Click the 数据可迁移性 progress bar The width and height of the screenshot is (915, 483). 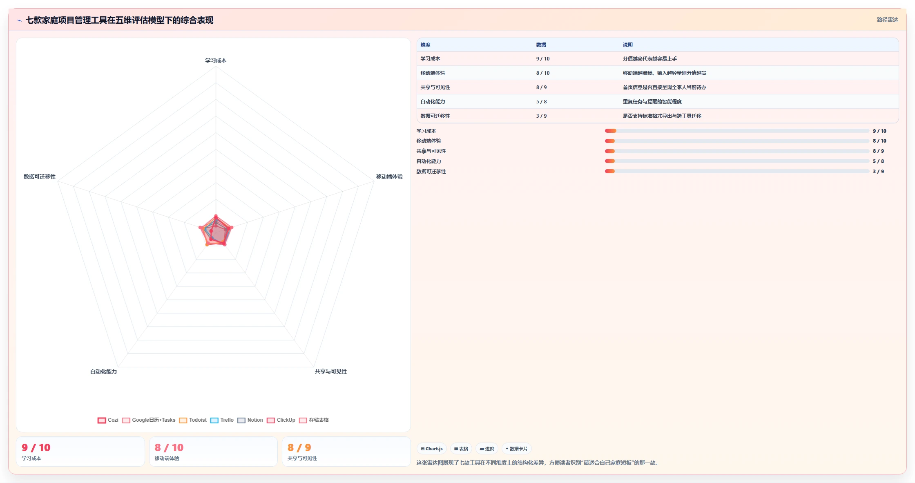pyautogui.click(x=737, y=171)
